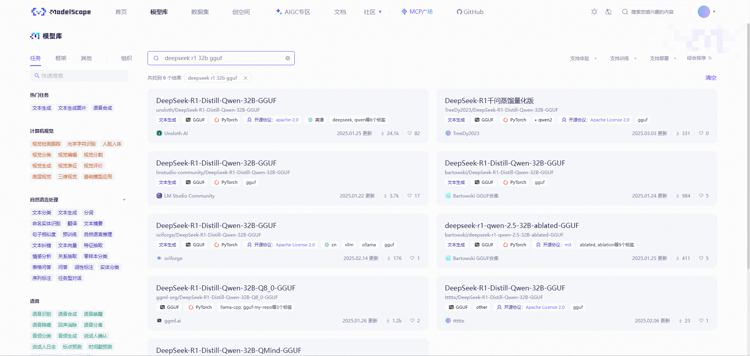Open the 支持训练 filter dropdown

(x=623, y=59)
